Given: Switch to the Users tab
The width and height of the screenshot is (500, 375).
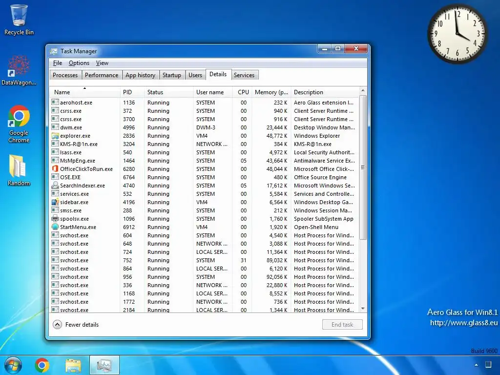Looking at the screenshot, I should [x=195, y=75].
